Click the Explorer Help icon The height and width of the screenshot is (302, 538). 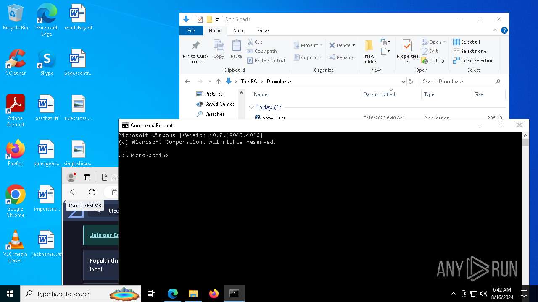[x=504, y=30]
